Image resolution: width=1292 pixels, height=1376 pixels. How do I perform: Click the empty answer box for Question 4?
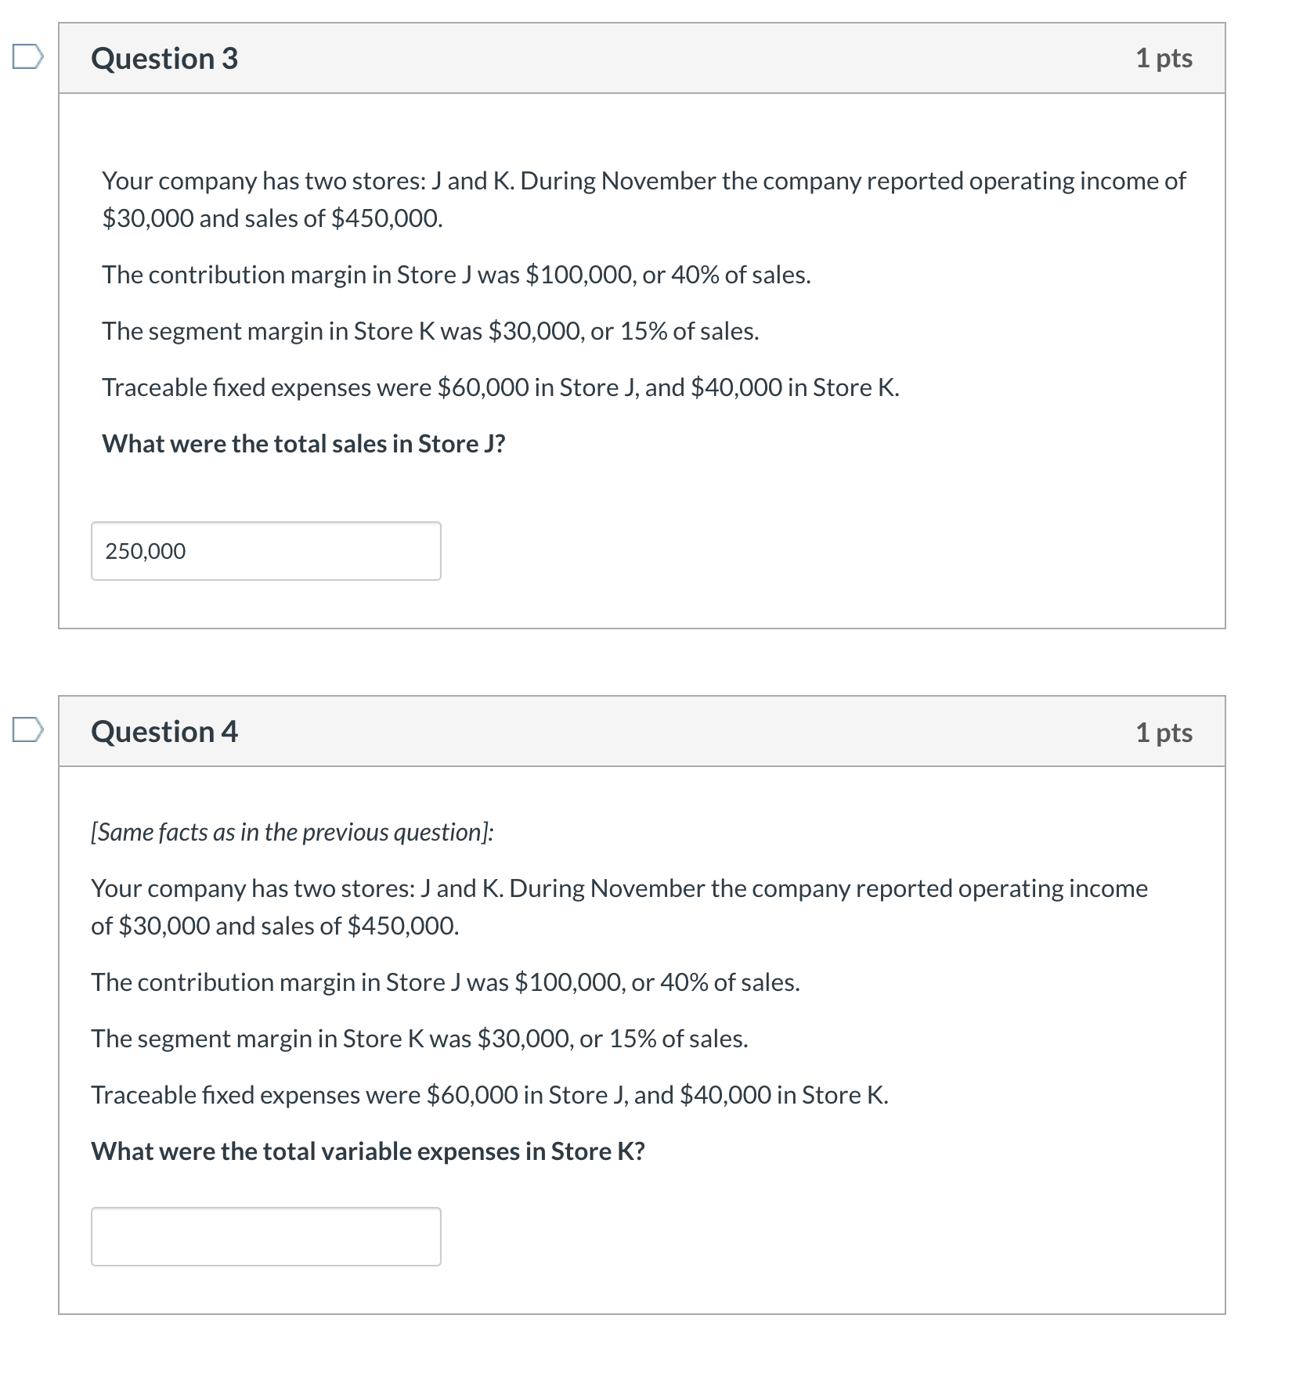[266, 1237]
